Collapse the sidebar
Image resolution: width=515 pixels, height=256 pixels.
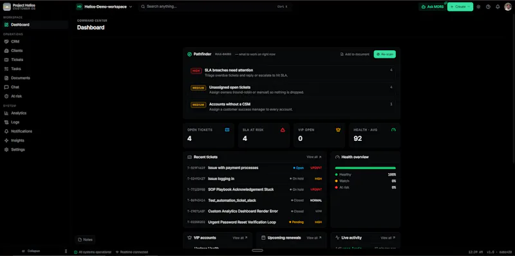(x=30, y=251)
